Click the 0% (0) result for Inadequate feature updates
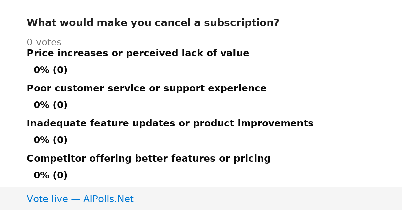Screen dimensions: 402x210 click(51, 140)
